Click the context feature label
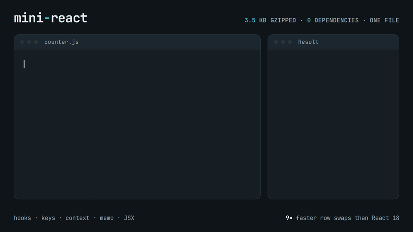Viewport: 413px width, 232px height. (x=77, y=218)
